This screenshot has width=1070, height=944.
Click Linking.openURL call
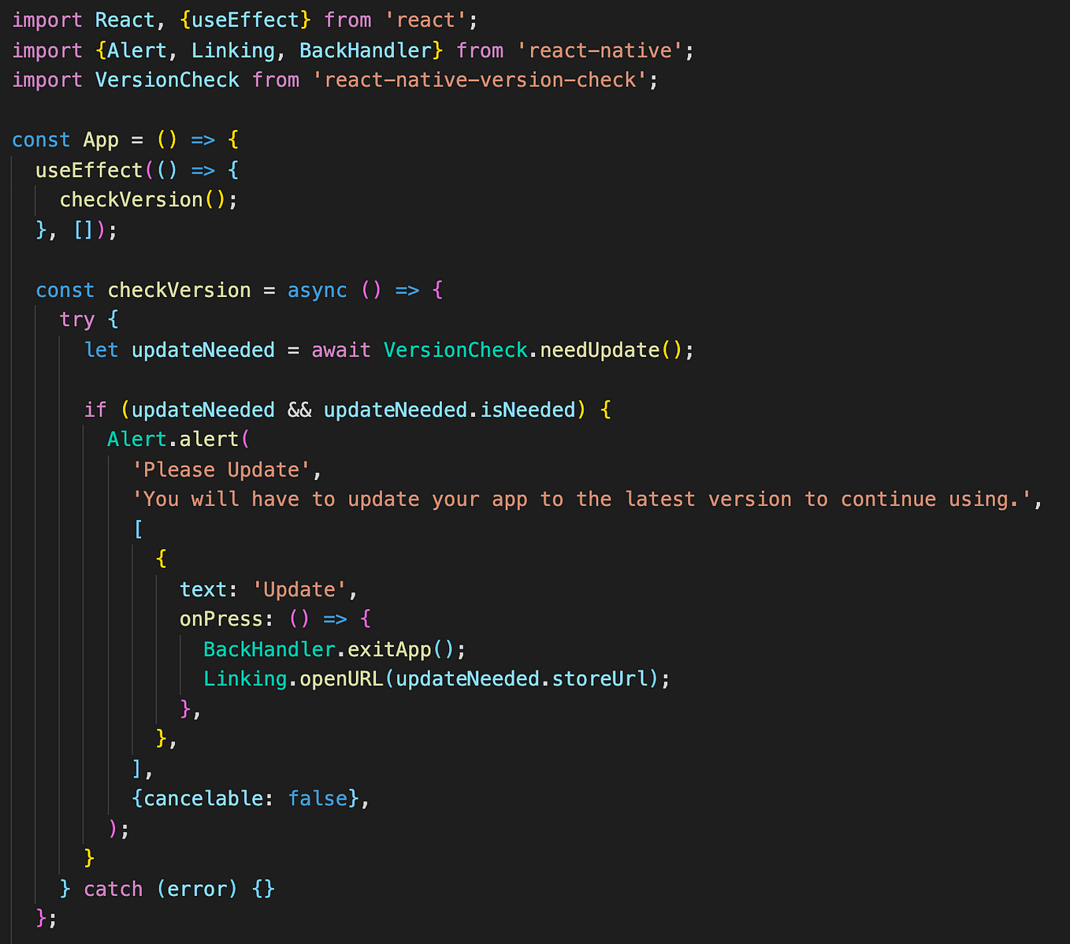click(293, 679)
